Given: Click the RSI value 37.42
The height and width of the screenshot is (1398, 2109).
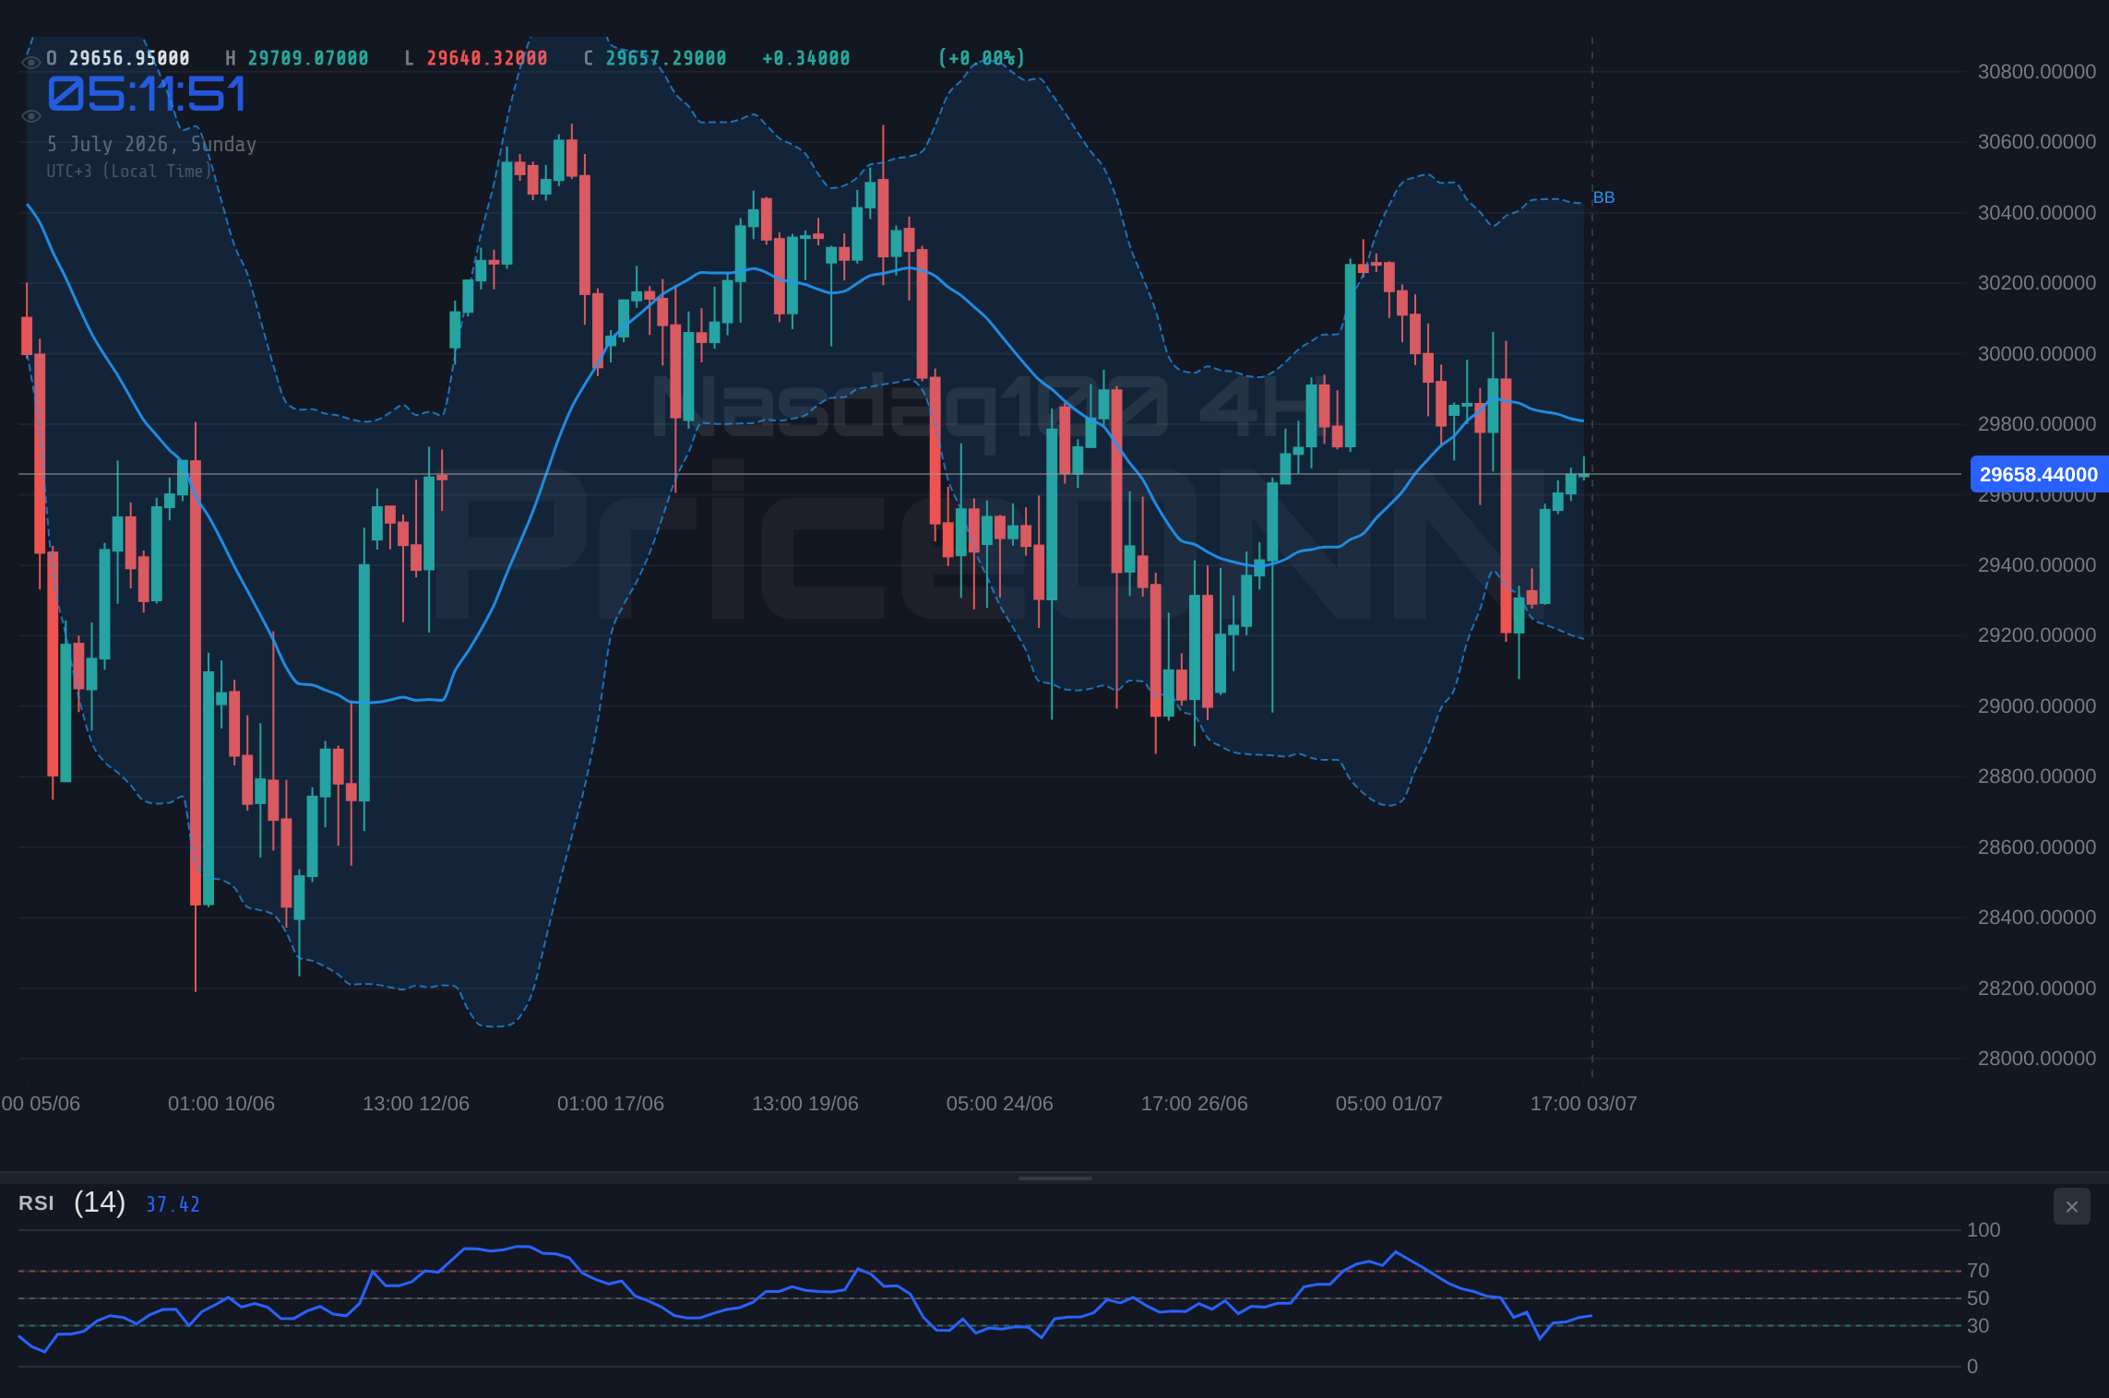Looking at the screenshot, I should tap(173, 1204).
